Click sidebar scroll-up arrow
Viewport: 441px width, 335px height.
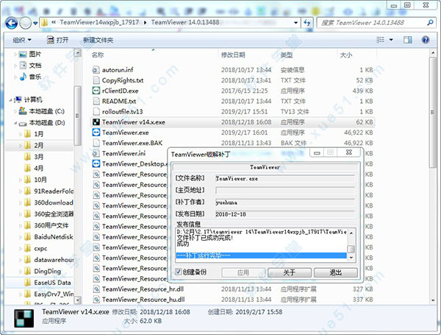tap(78, 53)
